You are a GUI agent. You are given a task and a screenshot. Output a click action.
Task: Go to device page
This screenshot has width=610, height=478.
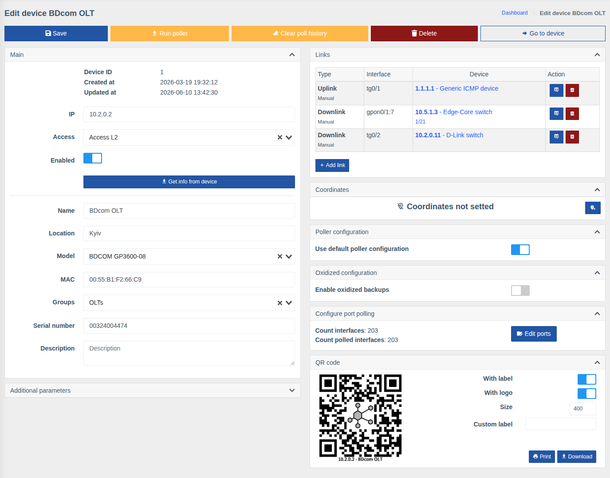pyautogui.click(x=543, y=33)
